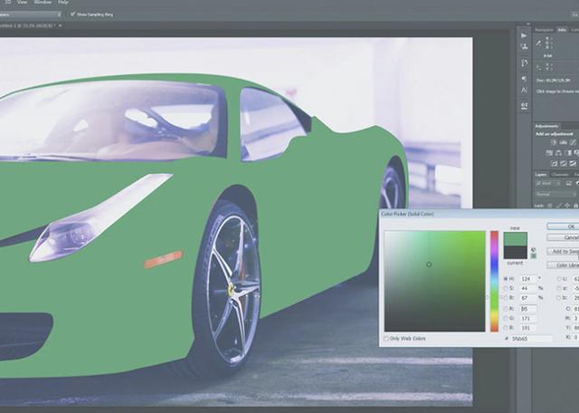This screenshot has height=413, width=579.
Task: Select the H hue radio button
Action: coord(506,278)
